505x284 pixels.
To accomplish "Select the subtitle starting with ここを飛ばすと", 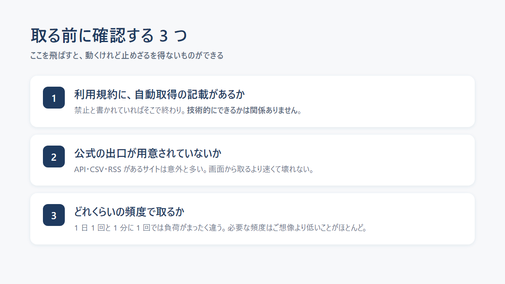I will [127, 55].
